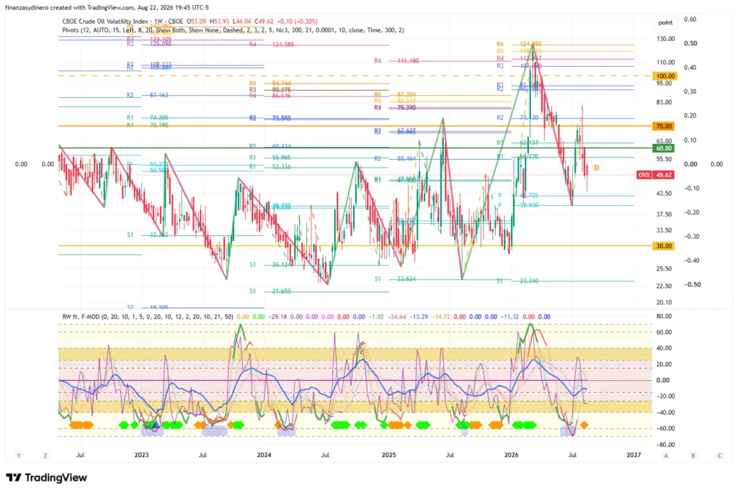Click the 2025 label on time axis

coord(388,455)
